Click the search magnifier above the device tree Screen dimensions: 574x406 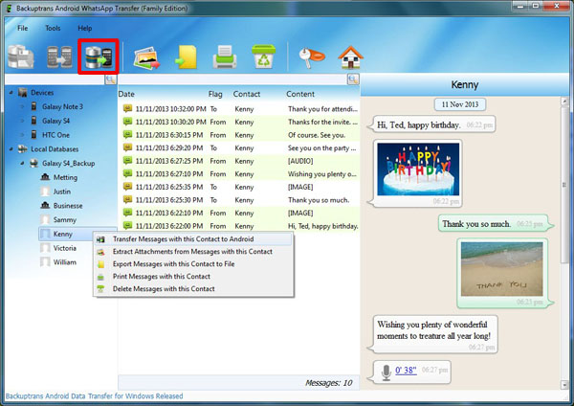(x=111, y=79)
